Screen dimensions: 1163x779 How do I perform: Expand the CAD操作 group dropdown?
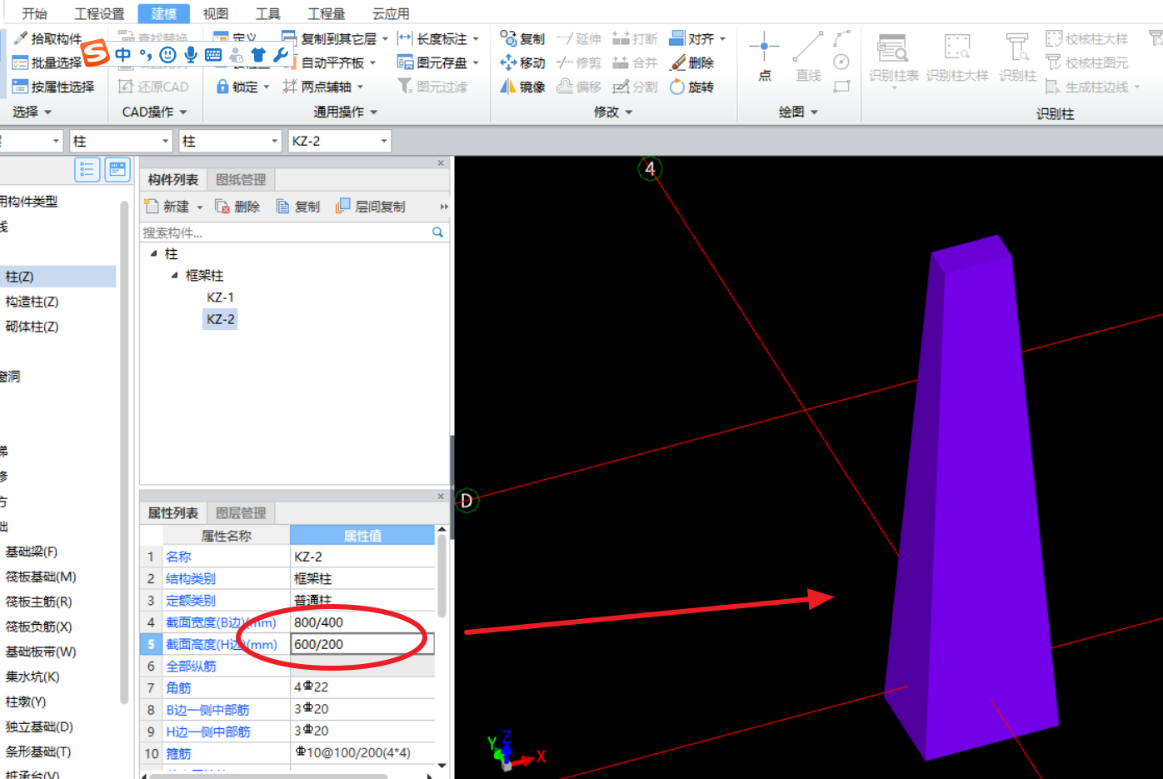coord(154,112)
